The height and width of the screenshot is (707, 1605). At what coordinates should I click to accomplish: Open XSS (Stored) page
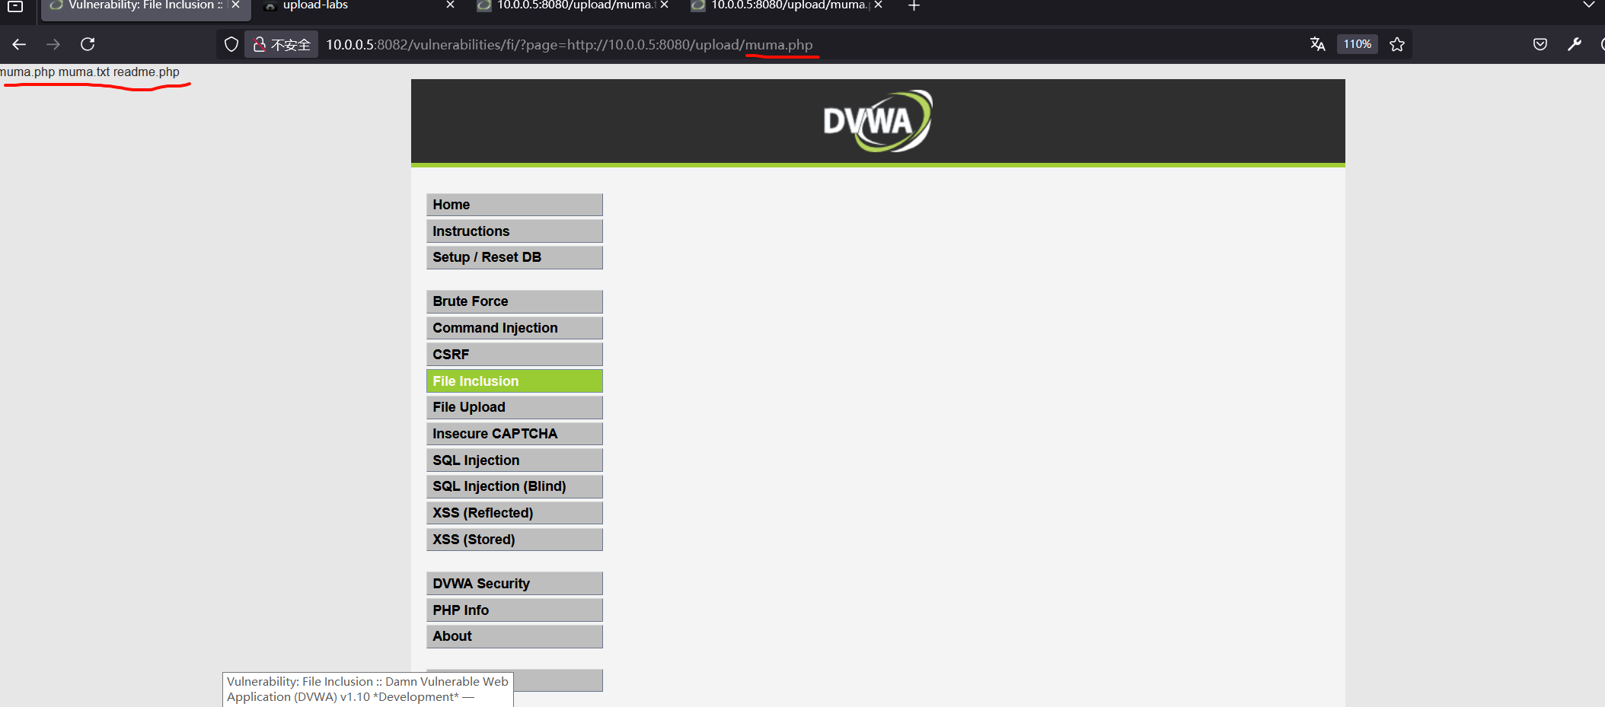[515, 540]
